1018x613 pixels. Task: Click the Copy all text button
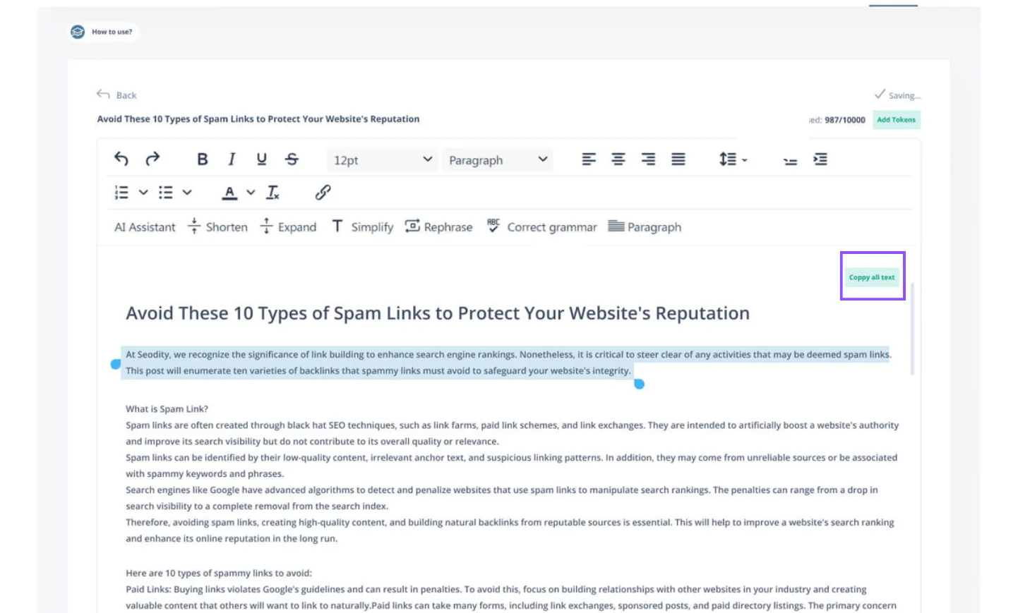coord(872,277)
